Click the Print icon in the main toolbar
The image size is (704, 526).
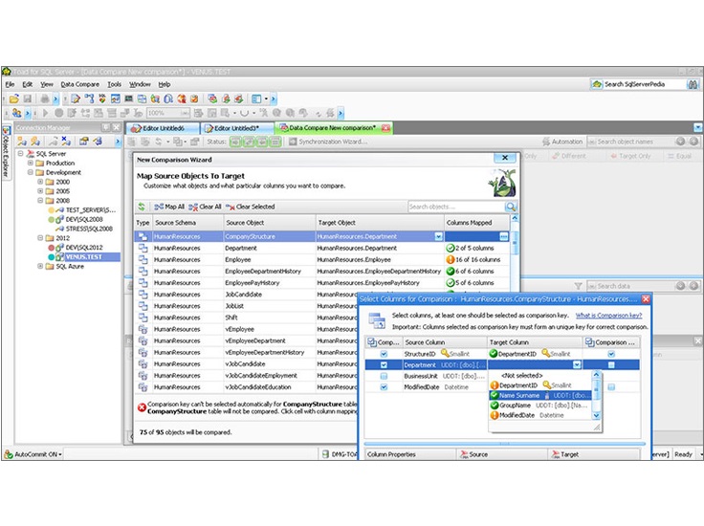pos(45,99)
